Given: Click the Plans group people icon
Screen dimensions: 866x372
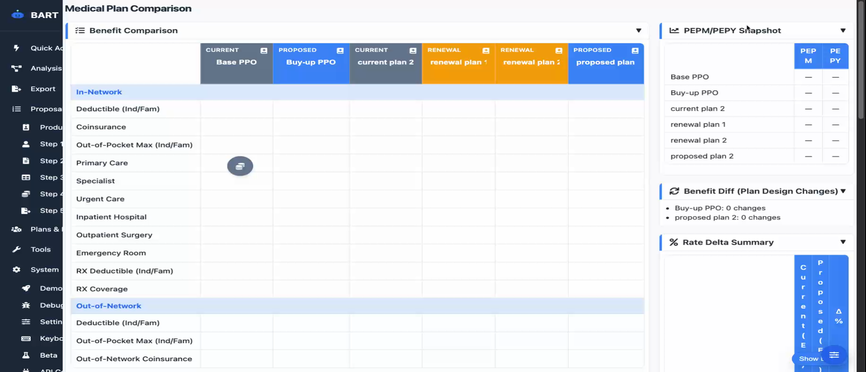Looking at the screenshot, I should (x=16, y=229).
